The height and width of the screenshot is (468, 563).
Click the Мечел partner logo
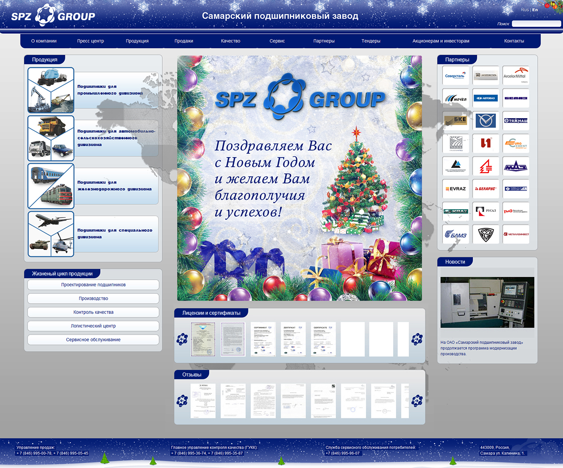[x=455, y=98]
